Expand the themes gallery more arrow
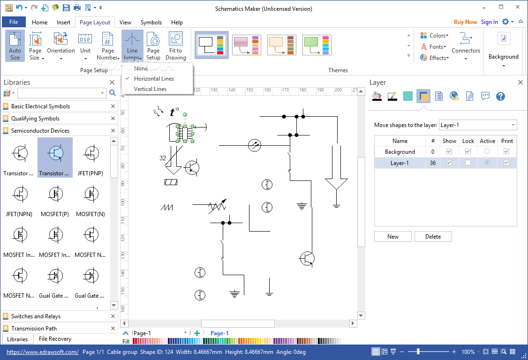This screenshot has width=528, height=360. coord(408,56)
